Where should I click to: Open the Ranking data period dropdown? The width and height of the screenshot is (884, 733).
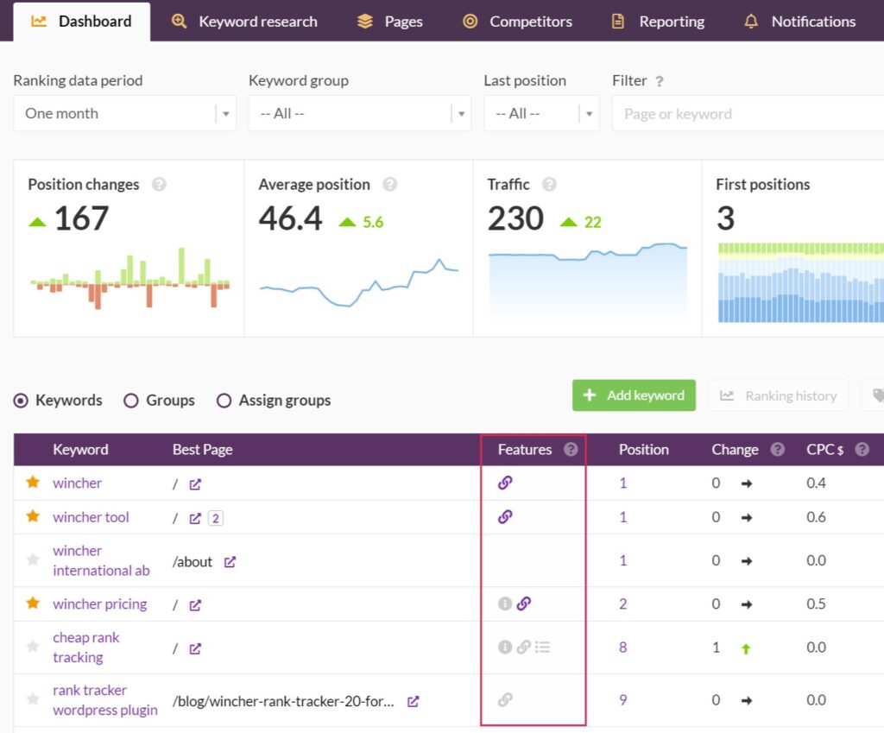[x=125, y=113]
